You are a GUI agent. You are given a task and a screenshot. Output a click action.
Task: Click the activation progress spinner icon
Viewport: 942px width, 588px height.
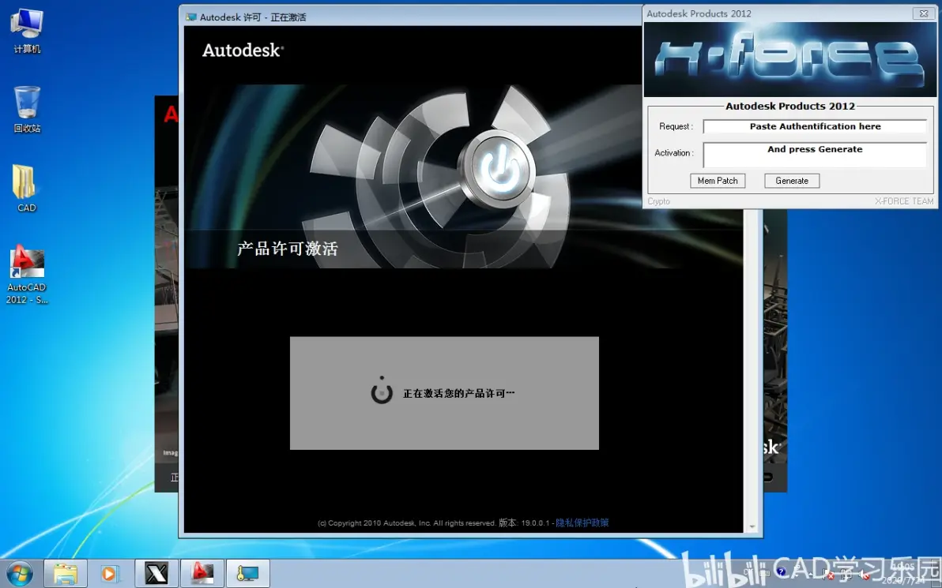coord(382,391)
